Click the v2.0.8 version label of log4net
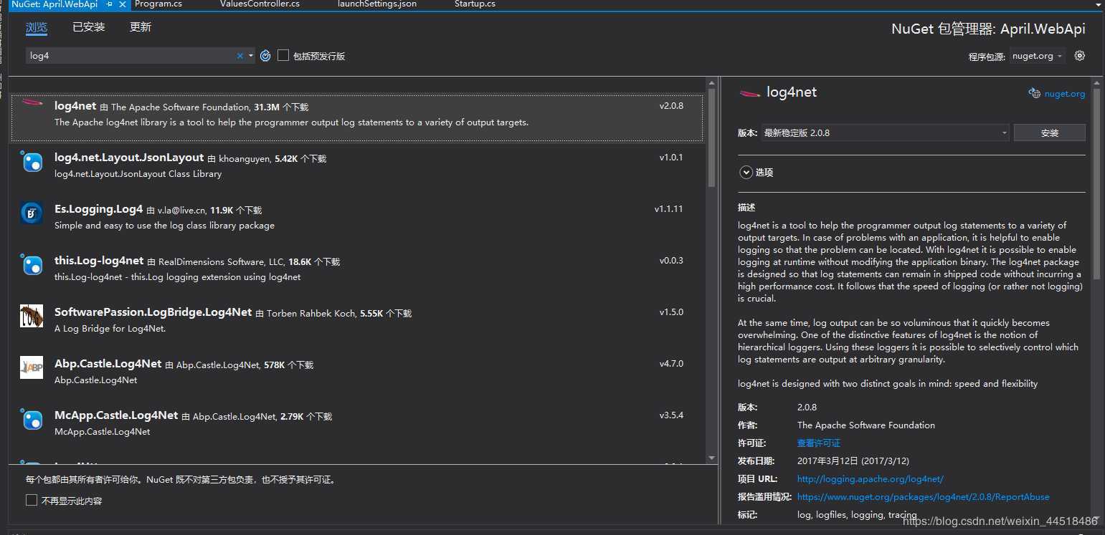This screenshot has width=1105, height=535. (x=671, y=106)
